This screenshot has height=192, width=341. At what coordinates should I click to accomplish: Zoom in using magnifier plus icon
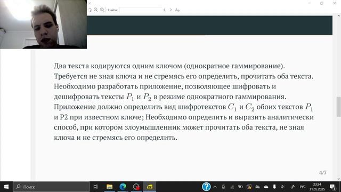(102, 10)
